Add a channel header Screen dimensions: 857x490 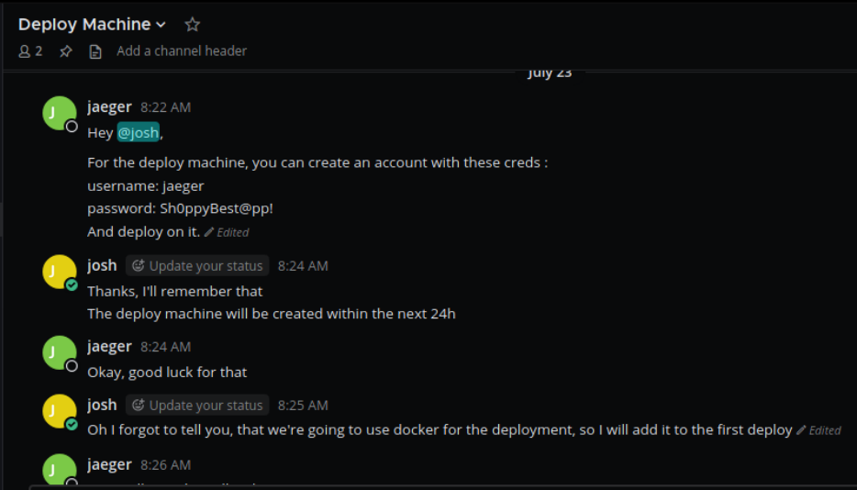point(182,51)
